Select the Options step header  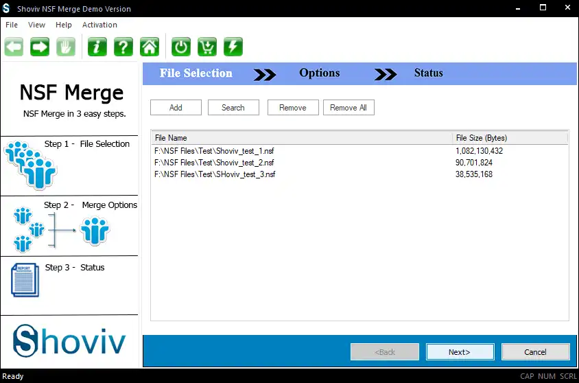pos(320,73)
